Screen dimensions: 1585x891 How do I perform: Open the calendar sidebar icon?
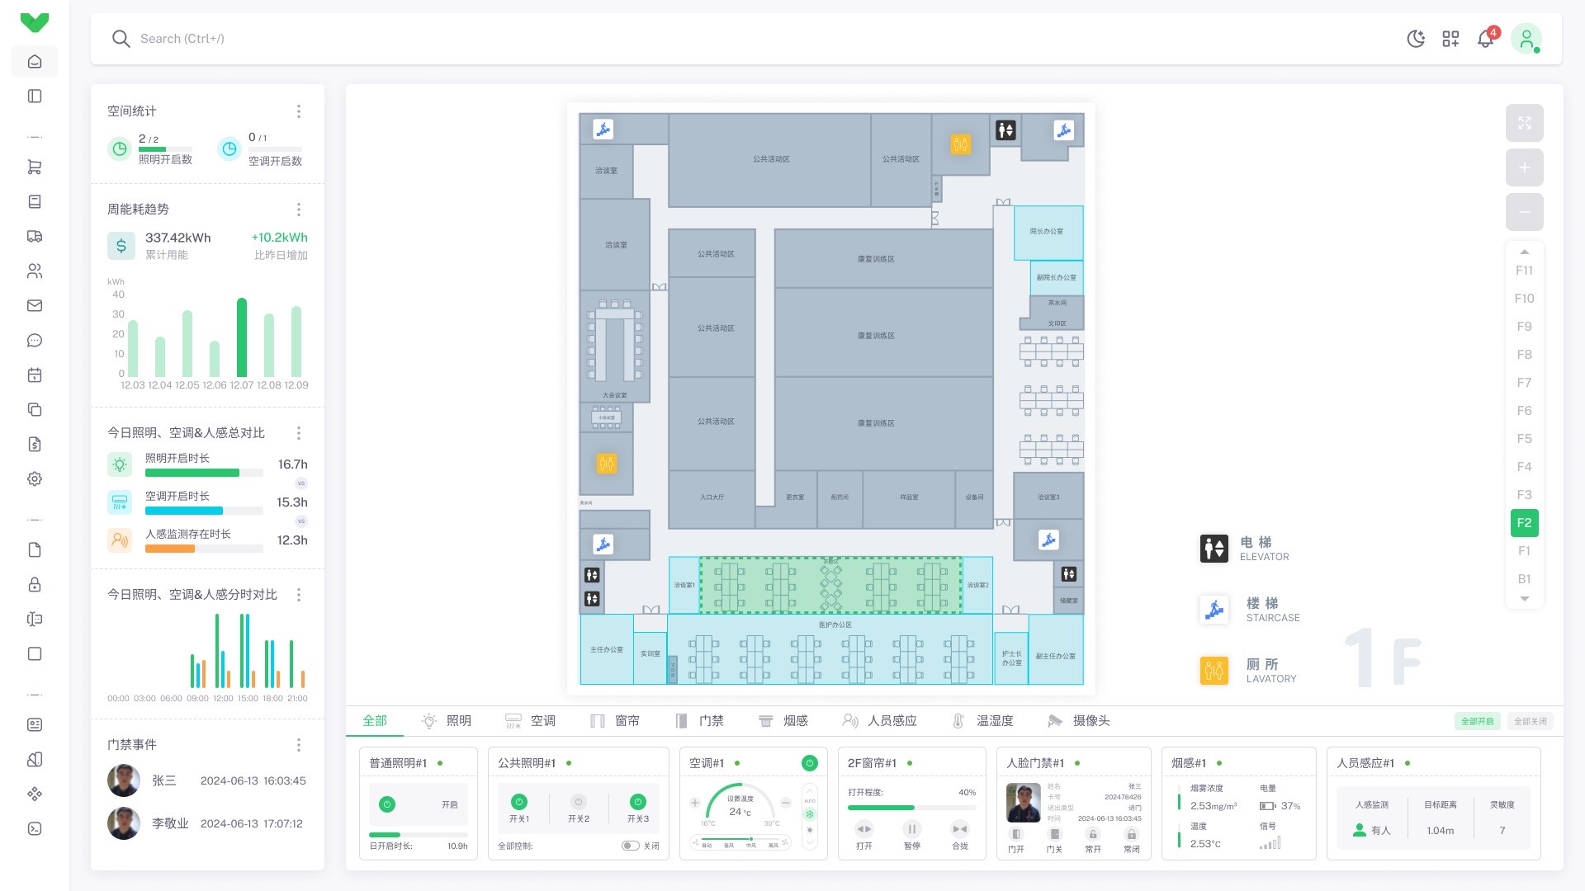coord(35,375)
